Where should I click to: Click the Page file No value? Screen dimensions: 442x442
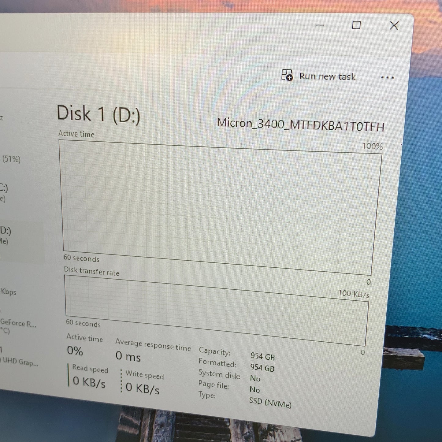(x=255, y=389)
